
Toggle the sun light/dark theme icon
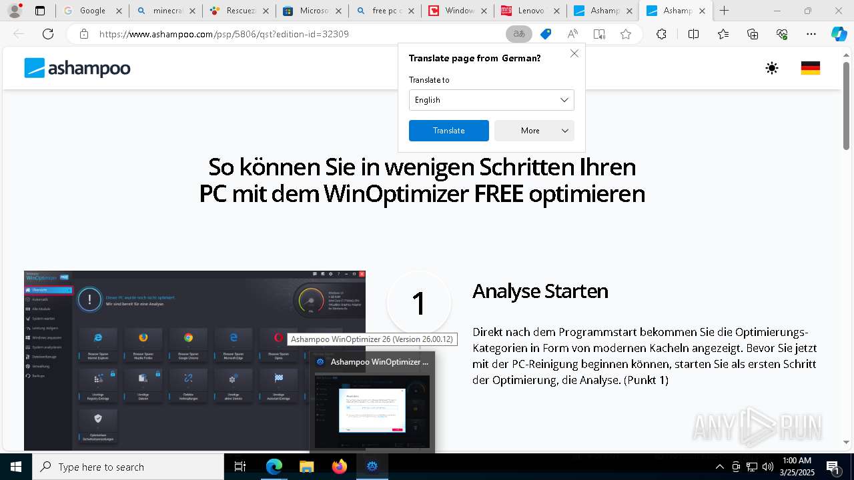click(772, 68)
